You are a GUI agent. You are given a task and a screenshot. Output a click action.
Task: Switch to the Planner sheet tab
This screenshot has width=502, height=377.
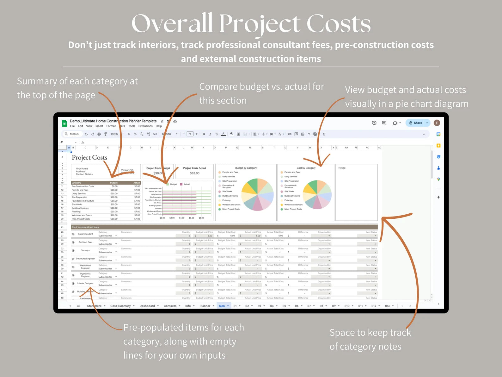[205, 306]
